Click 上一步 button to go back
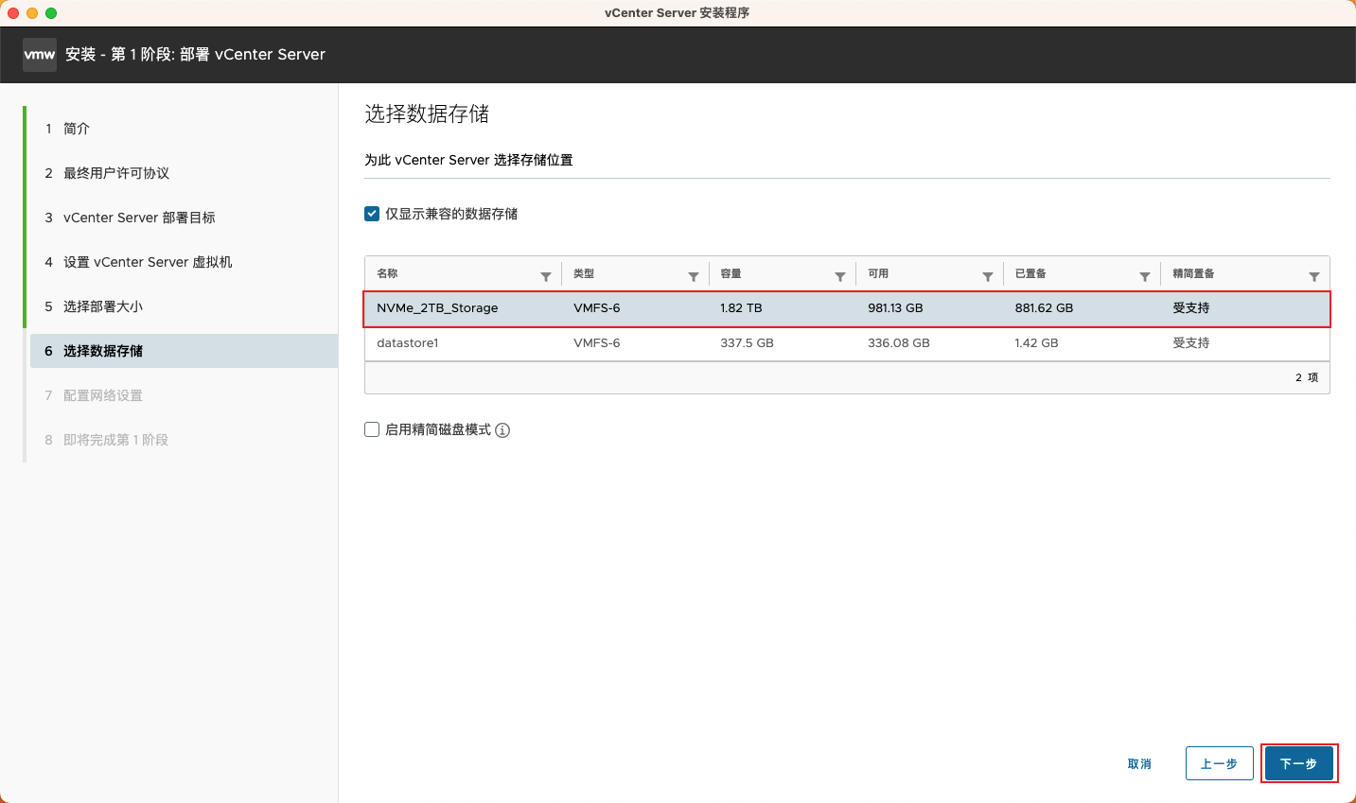This screenshot has height=803, width=1356. tap(1219, 763)
